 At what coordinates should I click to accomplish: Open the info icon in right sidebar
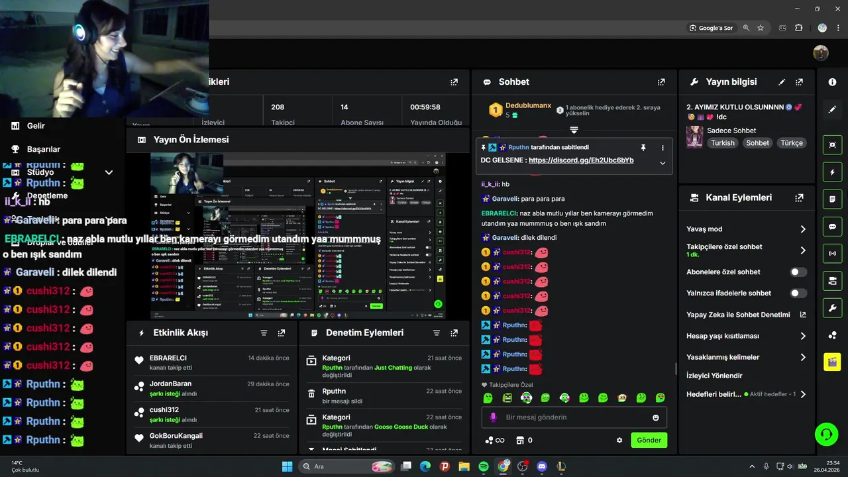click(x=832, y=82)
